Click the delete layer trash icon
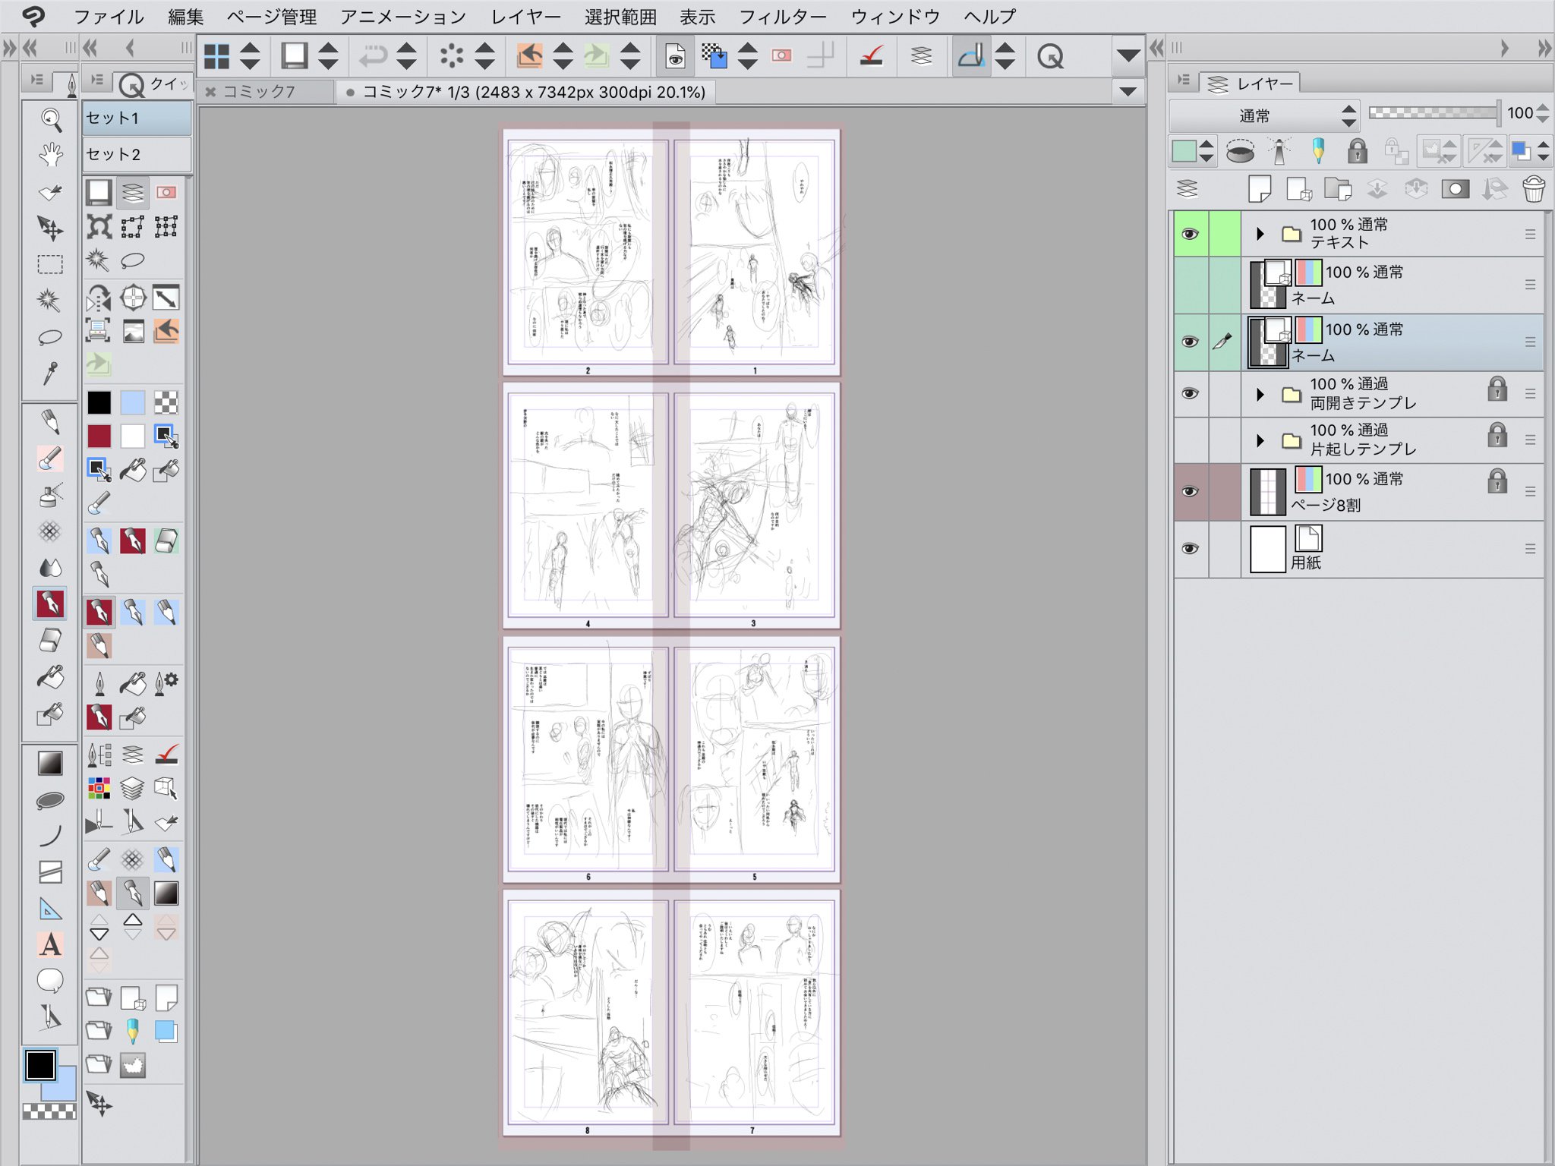Screen dimensions: 1555x1166 (1533, 189)
